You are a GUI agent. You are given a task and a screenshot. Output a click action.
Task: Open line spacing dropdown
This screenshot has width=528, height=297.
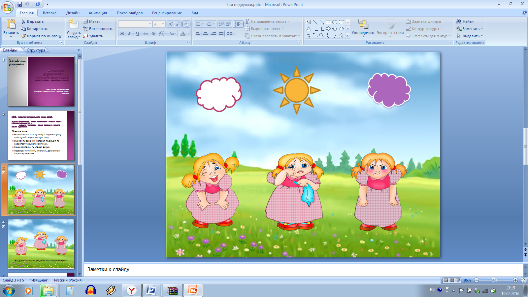[x=238, y=24]
